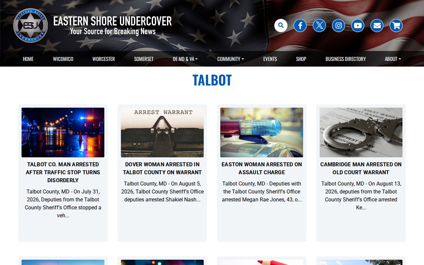This screenshot has width=424, height=265.
Task: Open the YouTube channel icon
Action: tap(358, 26)
